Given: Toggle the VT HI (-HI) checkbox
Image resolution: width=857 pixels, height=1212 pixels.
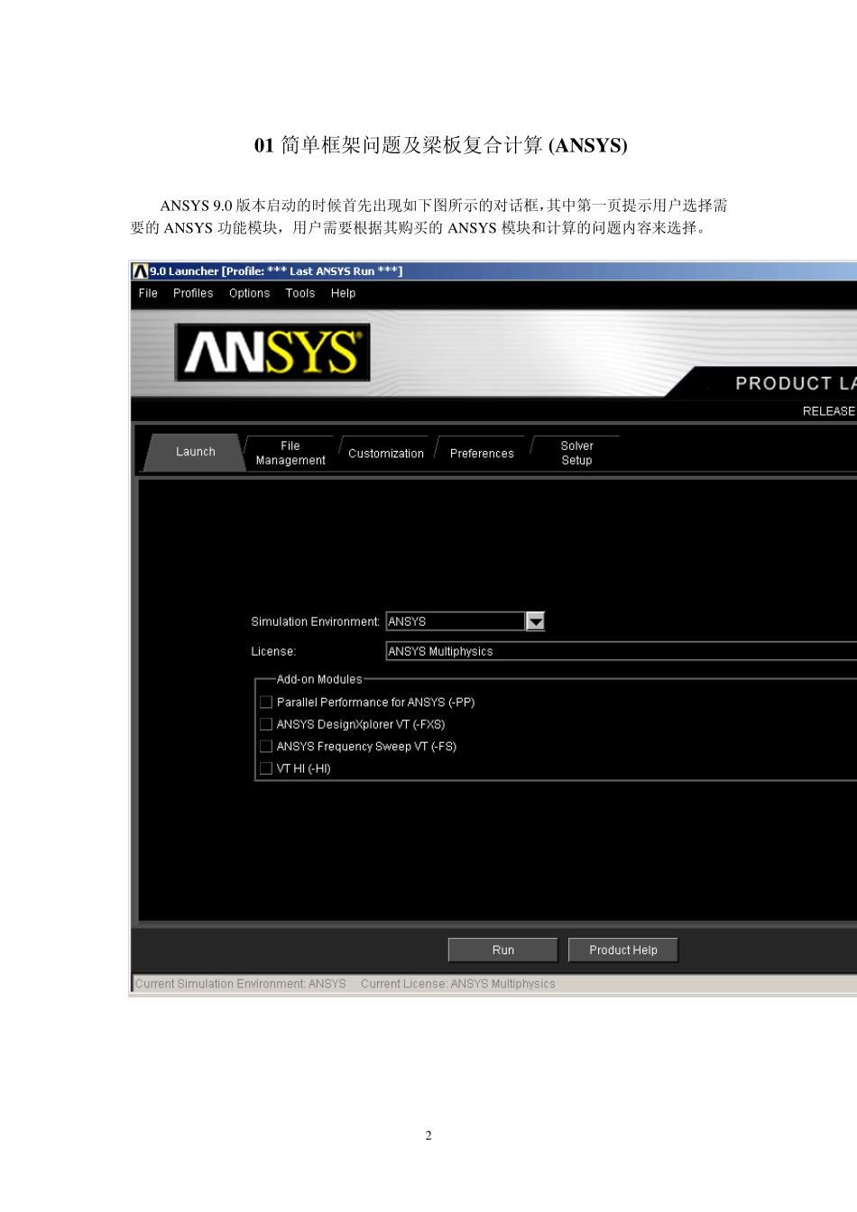Looking at the screenshot, I should point(266,768).
